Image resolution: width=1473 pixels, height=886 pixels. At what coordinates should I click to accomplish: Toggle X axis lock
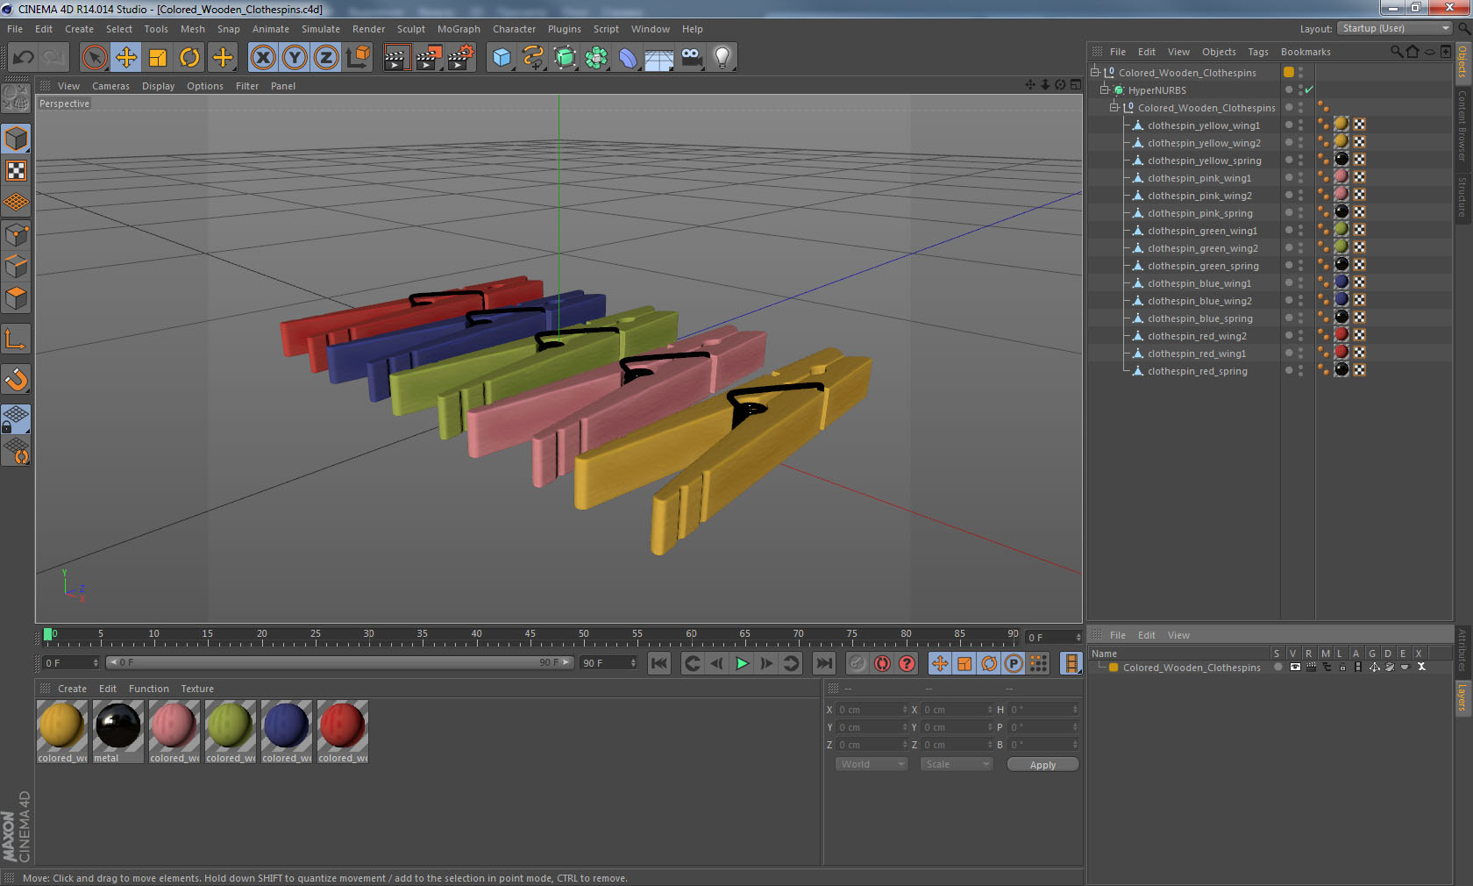(263, 58)
